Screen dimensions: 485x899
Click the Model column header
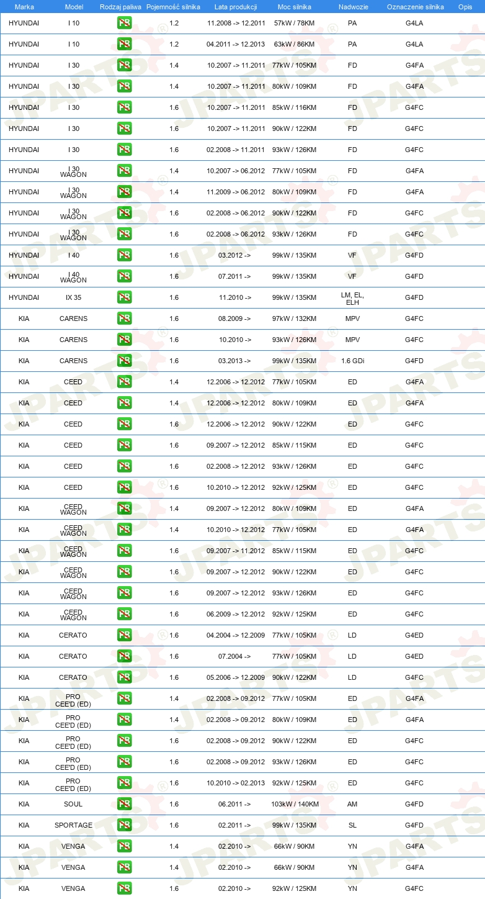(73, 7)
